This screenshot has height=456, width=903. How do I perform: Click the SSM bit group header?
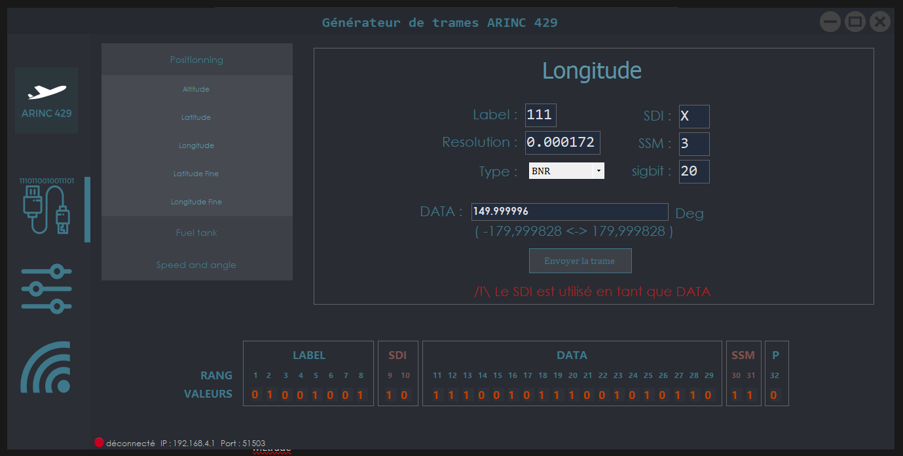coord(743,355)
